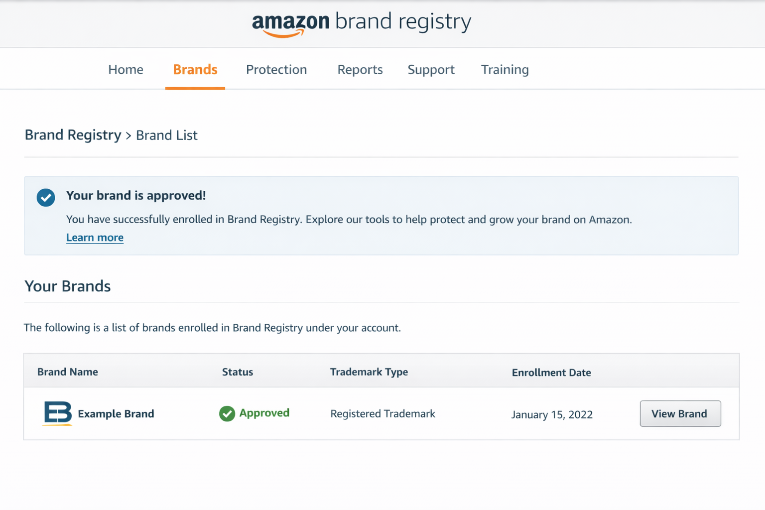
Task: Click the Brand Registry breadcrumb link
Action: [x=73, y=135]
